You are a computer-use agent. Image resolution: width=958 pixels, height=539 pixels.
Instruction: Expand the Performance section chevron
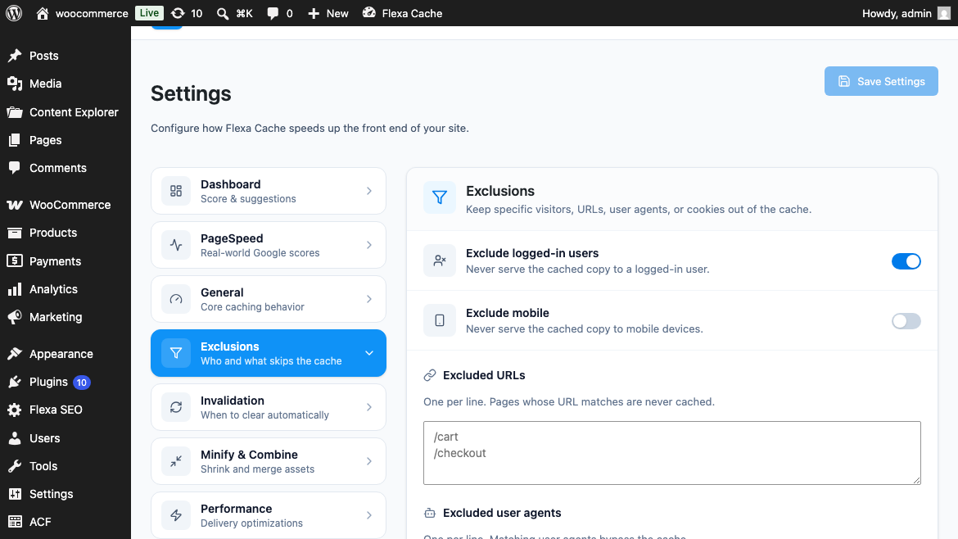click(x=369, y=515)
